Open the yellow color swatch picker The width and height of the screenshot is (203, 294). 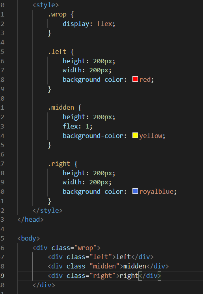coord(135,135)
